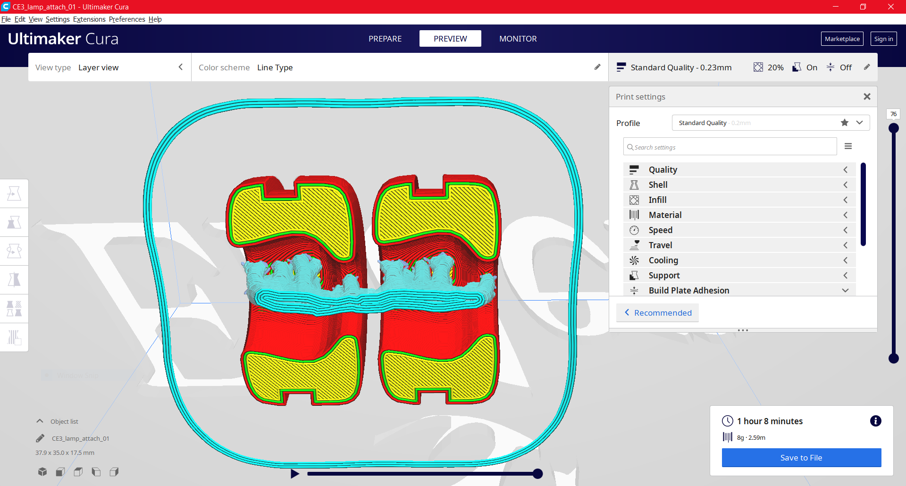This screenshot has width=906, height=486.
Task: Click the infill 20% icon
Action: (758, 67)
